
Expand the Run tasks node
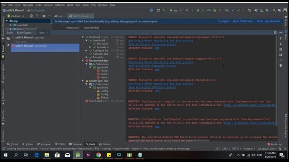click(86, 57)
